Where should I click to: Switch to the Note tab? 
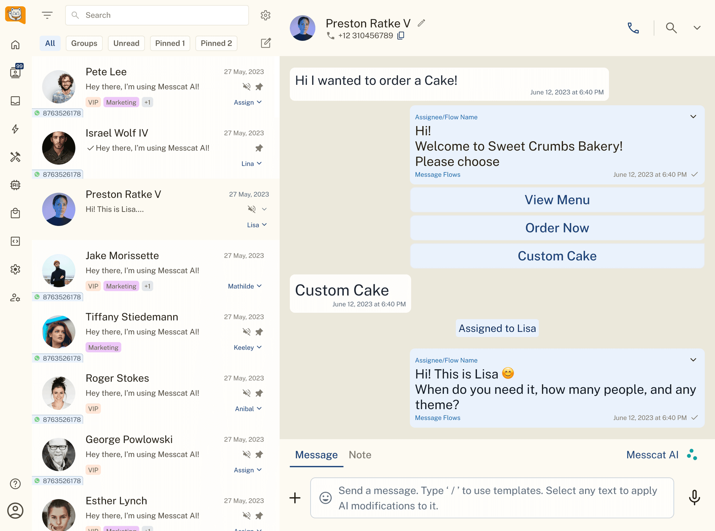[360, 455]
